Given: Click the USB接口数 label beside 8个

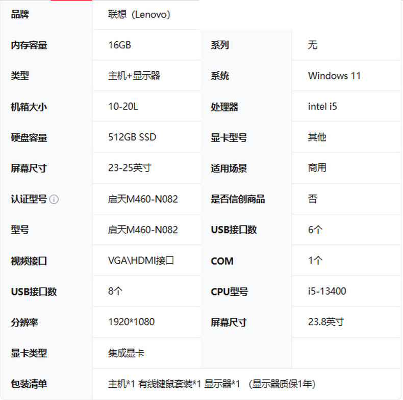Looking at the screenshot, I should click(x=34, y=292).
